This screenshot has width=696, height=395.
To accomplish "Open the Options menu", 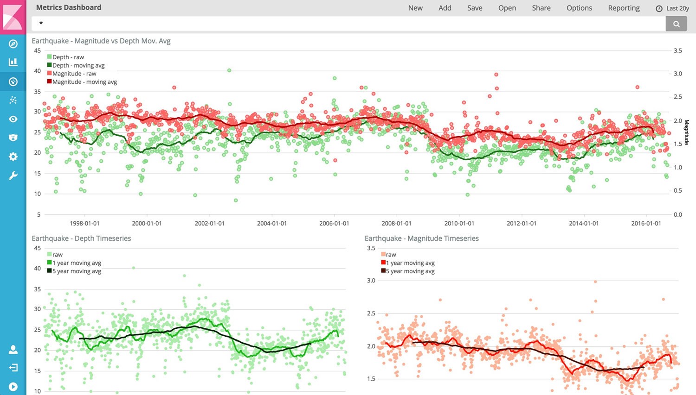I will coord(579,8).
